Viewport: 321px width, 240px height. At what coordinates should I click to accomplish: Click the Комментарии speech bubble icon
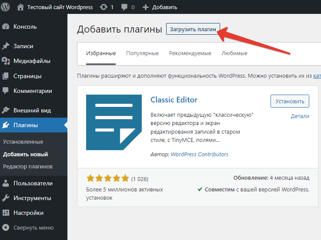coord(6,91)
